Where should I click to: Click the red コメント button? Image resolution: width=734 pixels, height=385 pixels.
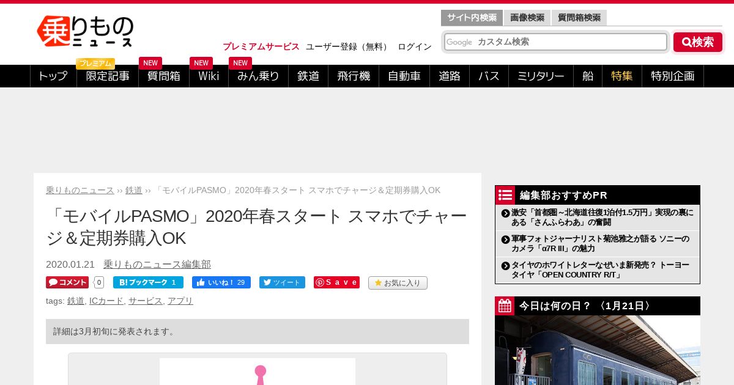click(x=67, y=282)
